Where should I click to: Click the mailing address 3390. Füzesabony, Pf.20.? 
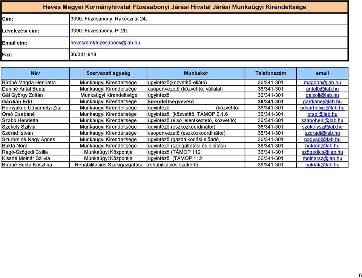point(99,31)
